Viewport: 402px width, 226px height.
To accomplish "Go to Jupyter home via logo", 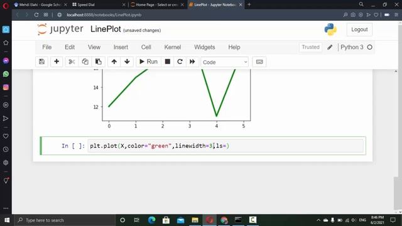I will [x=60, y=29].
